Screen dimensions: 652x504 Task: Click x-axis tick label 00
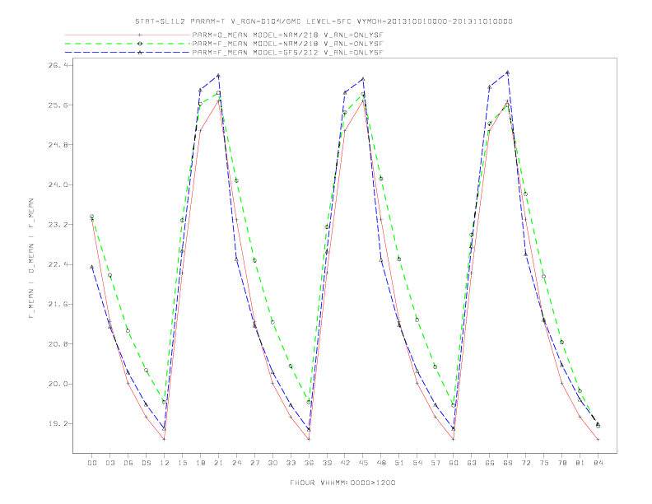[92, 463]
